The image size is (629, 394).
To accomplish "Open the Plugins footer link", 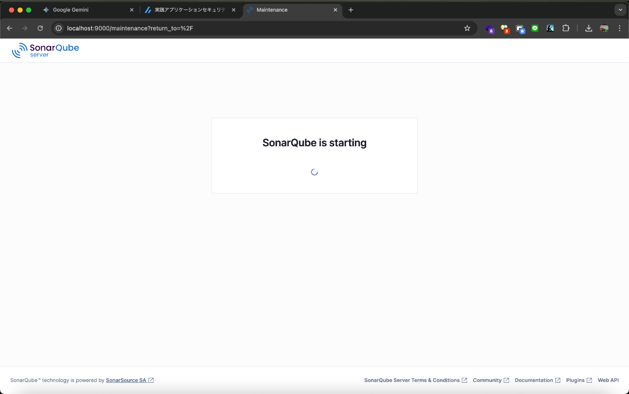I will click(x=579, y=380).
